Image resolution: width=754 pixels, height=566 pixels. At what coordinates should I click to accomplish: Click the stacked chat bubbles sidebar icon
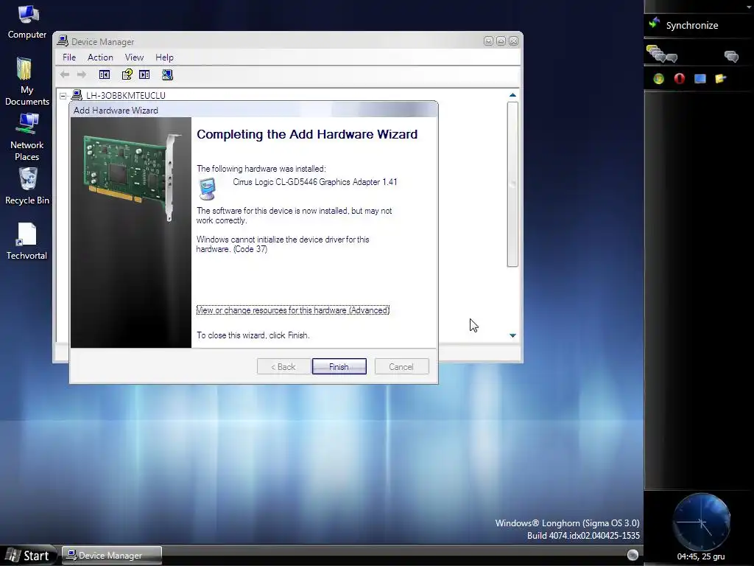[x=662, y=54]
